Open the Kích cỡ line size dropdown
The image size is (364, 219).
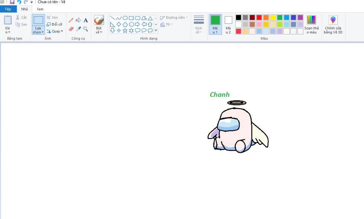pyautogui.click(x=199, y=25)
